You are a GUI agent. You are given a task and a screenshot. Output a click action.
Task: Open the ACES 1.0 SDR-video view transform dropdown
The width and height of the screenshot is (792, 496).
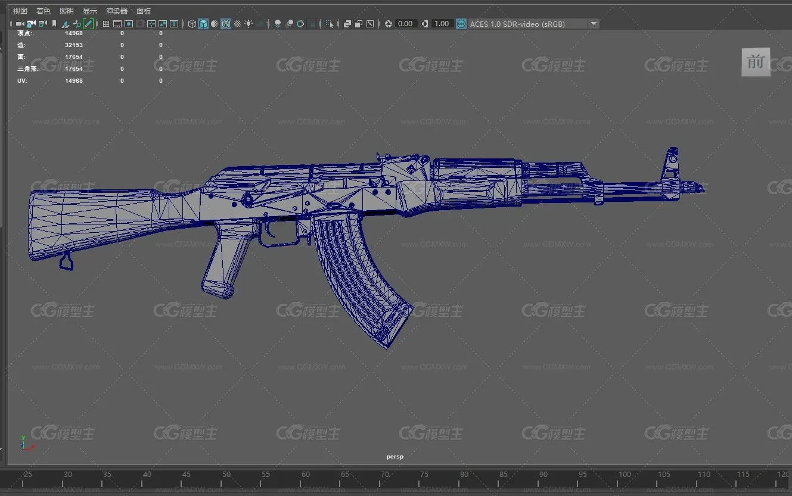534,24
